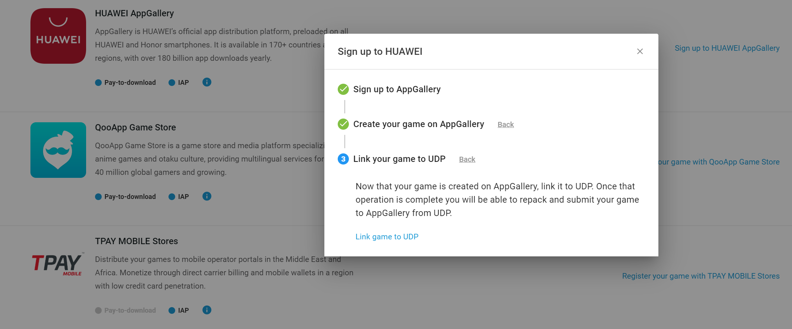
Task: Click the green checkmark beside Sign up to AppGallery
Action: click(343, 89)
